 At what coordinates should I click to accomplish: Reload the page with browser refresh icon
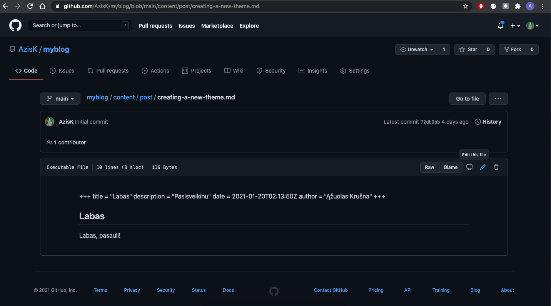(30, 6)
